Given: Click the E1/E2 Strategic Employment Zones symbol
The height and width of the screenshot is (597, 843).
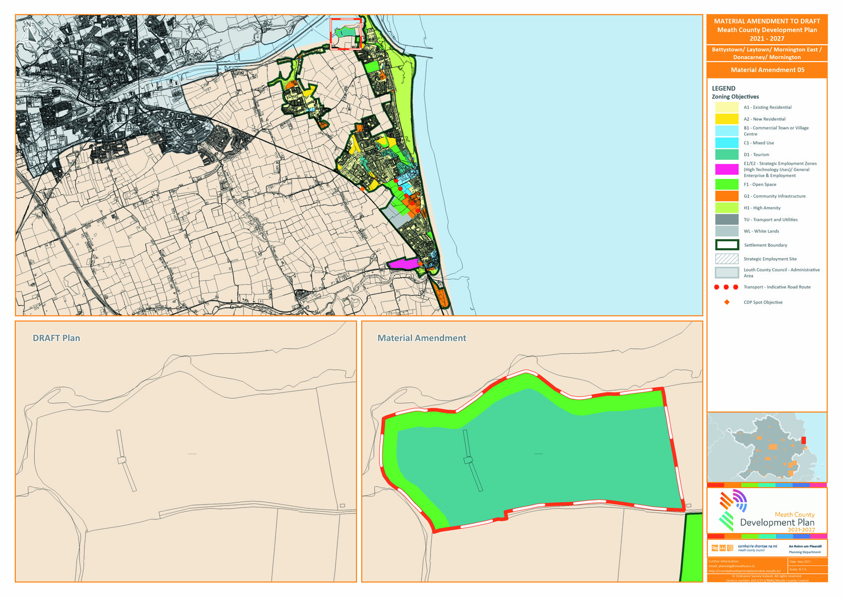Looking at the screenshot, I should coord(727,169).
